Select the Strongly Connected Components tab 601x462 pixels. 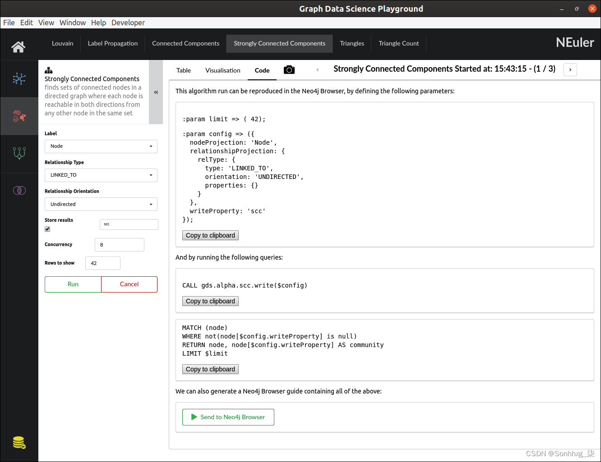pos(280,44)
